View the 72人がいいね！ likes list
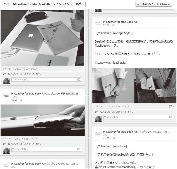The height and width of the screenshot is (169, 177). [x=116, y=112]
